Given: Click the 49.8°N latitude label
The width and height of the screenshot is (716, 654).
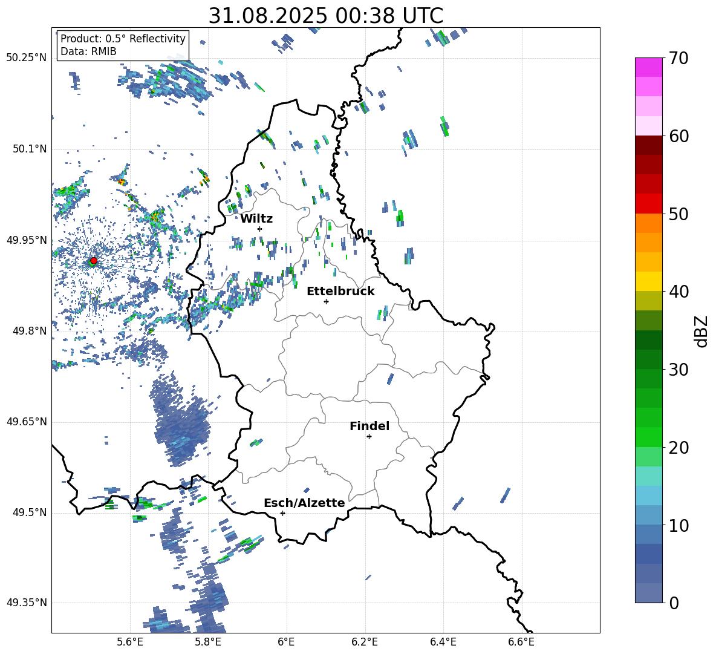Looking at the screenshot, I should tap(29, 330).
